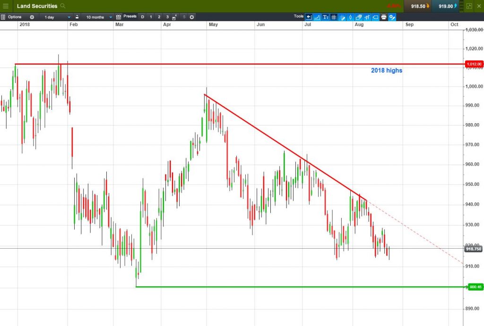Open the hamburger main menu
This screenshot has height=326, width=484.
point(6,6)
